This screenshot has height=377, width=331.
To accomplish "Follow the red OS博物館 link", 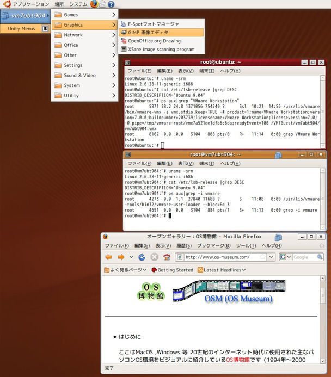I will 238,360.
